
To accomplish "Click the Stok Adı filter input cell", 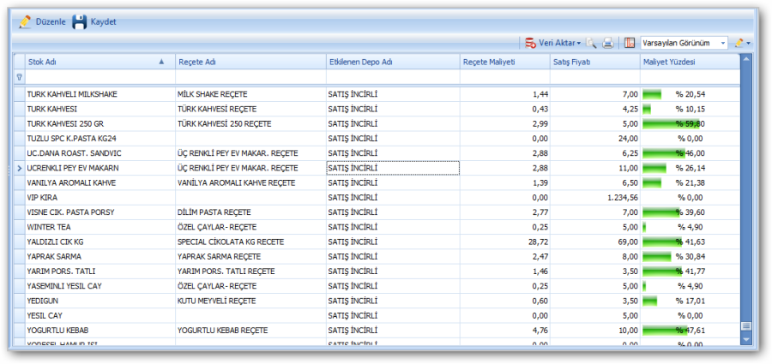I will point(99,77).
